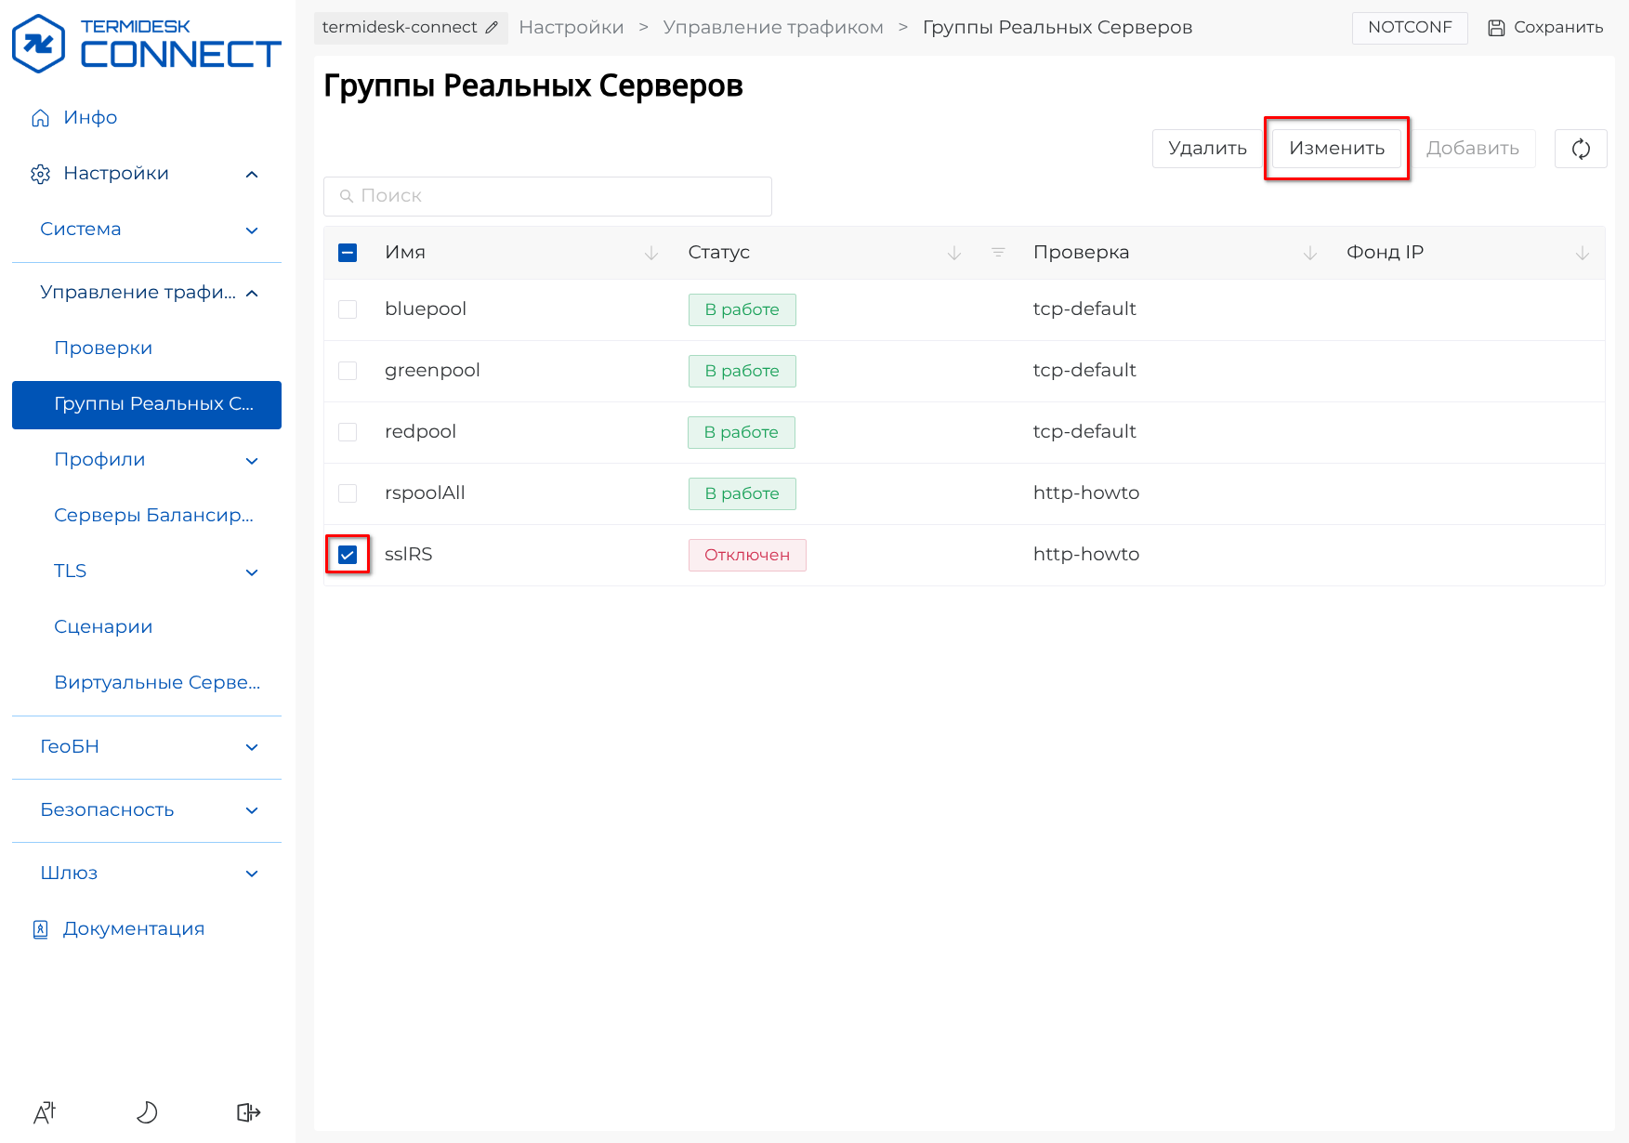Sort by Имя column arrow
The height and width of the screenshot is (1143, 1629).
(651, 253)
